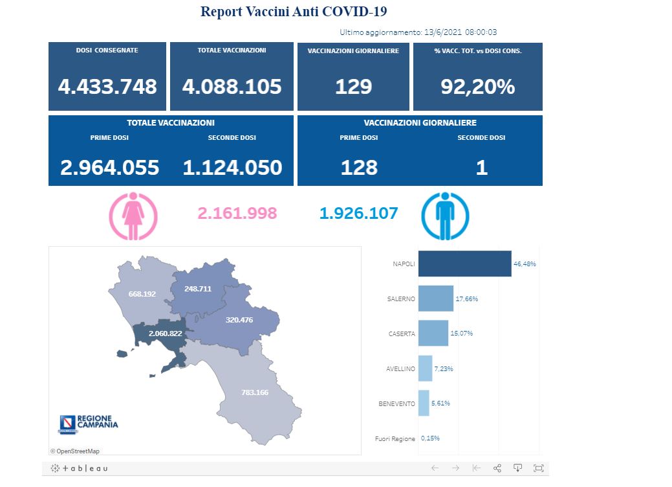Screen dimensions: 672x487
Task: Open the Download options icon
Action: coord(518,468)
